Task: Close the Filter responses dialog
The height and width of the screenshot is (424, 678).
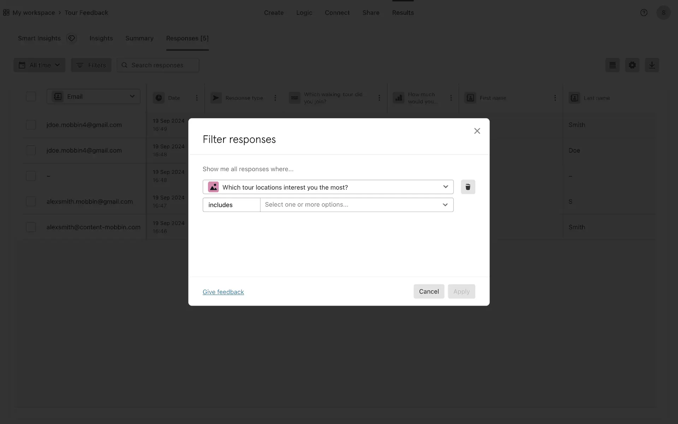Action: click(477, 131)
